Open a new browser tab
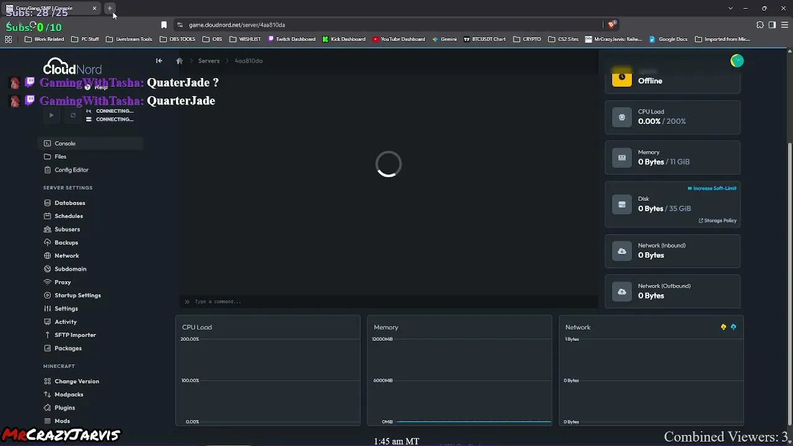This screenshot has height=446, width=793. [x=110, y=8]
